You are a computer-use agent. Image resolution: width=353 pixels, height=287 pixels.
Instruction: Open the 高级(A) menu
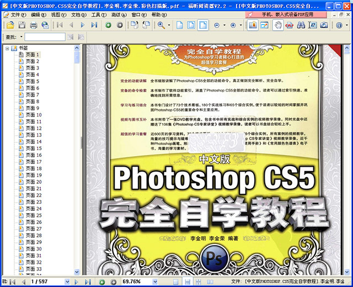coord(119,15)
